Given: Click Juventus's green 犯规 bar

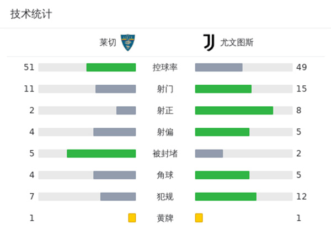Looking at the screenshot, I should pos(226,196).
